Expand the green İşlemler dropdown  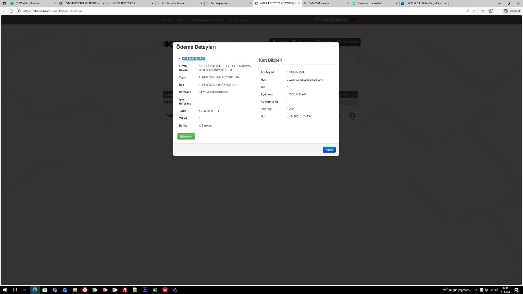[x=186, y=137]
